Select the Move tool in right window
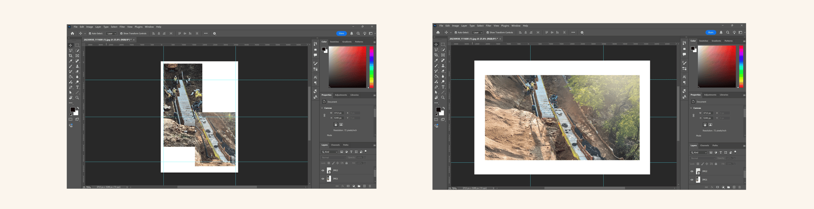Screen dimensions: 814x209 pyautogui.click(x=436, y=44)
